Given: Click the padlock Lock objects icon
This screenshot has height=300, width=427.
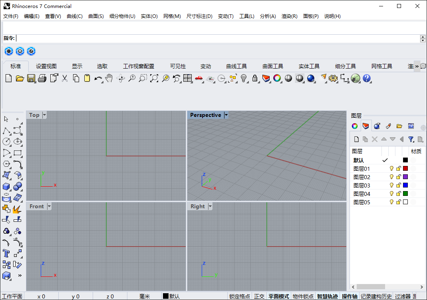Looking at the screenshot, I should (254, 78).
